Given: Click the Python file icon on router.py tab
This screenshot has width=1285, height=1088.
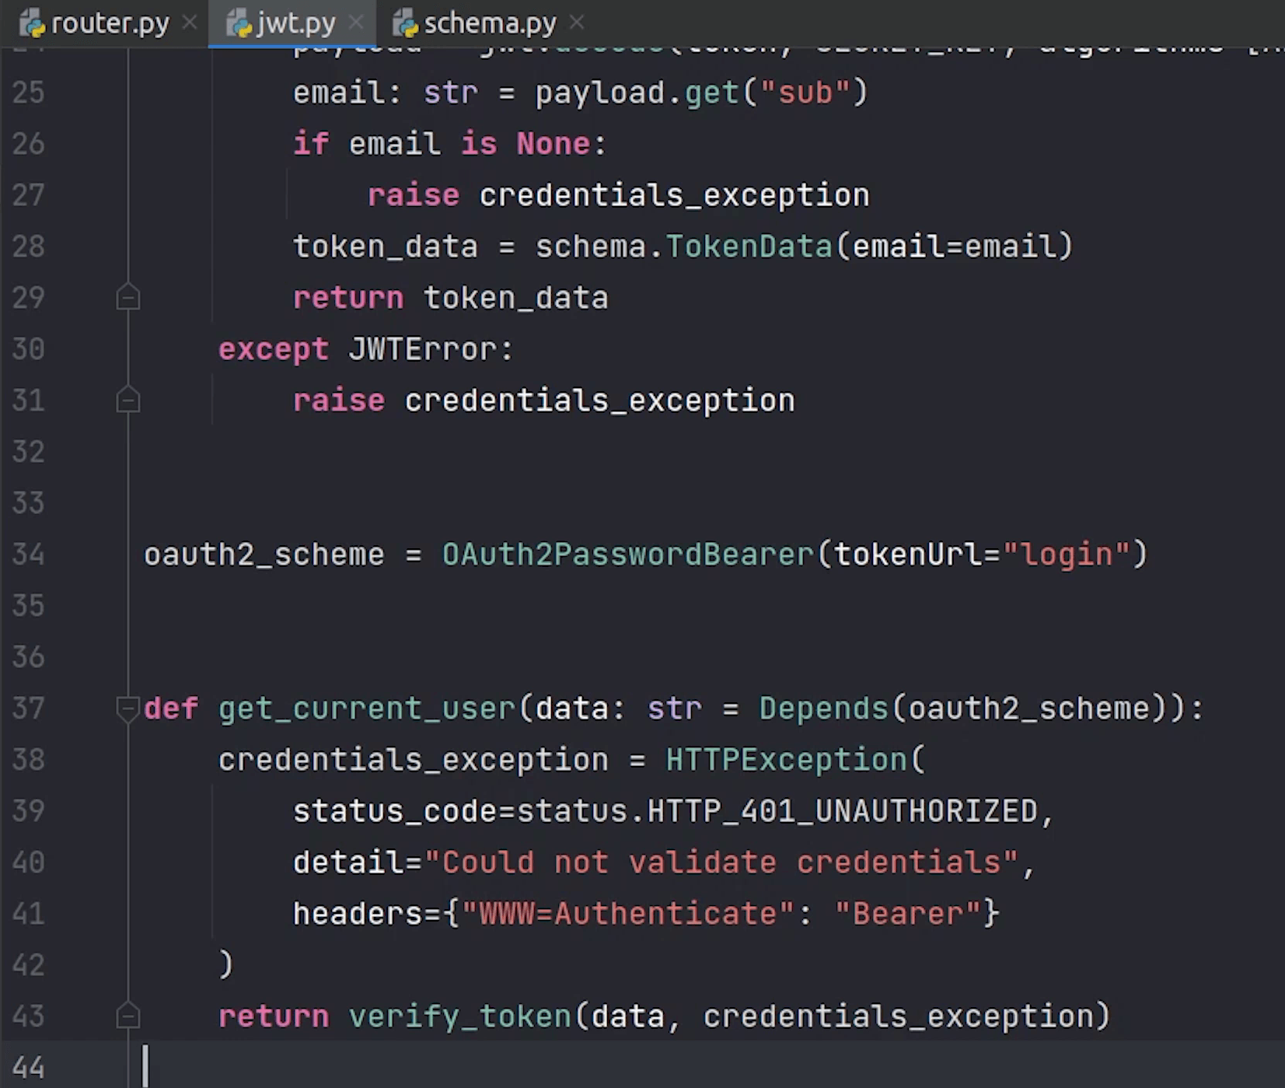Looking at the screenshot, I should 33,25.
